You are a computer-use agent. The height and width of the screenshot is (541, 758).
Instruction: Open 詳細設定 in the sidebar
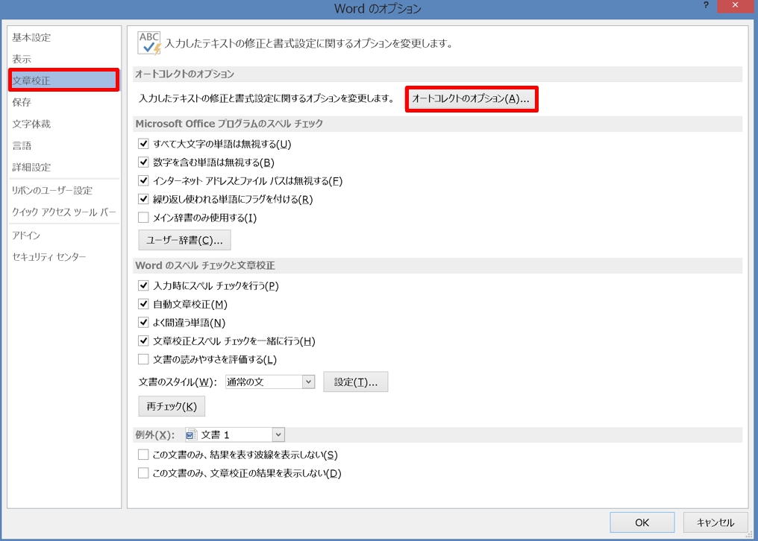click(x=31, y=167)
